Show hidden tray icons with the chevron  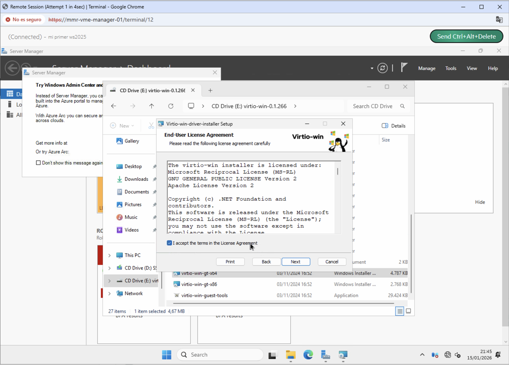[422, 354]
